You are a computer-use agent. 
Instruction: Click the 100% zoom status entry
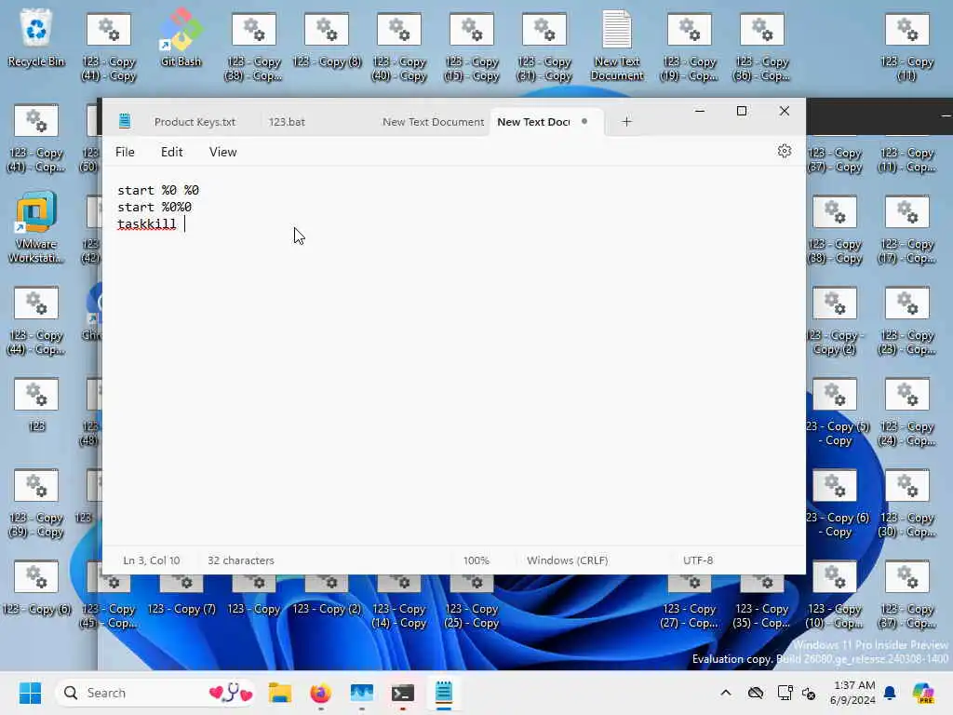click(476, 560)
